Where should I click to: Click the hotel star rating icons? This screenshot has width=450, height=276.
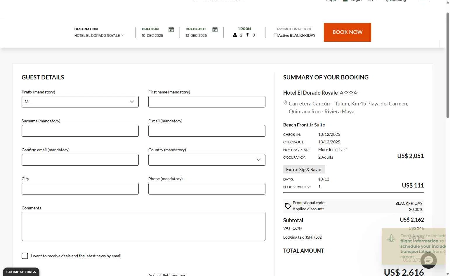[348, 93]
